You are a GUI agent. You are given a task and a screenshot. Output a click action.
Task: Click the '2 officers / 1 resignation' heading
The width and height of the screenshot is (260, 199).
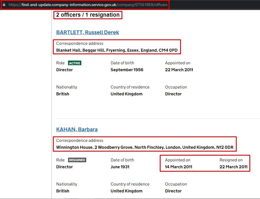(88, 15)
